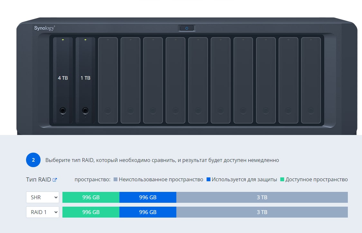Viewport: 362px width, 233px height.
Task: Click the пространство: label
Action: [93, 179]
